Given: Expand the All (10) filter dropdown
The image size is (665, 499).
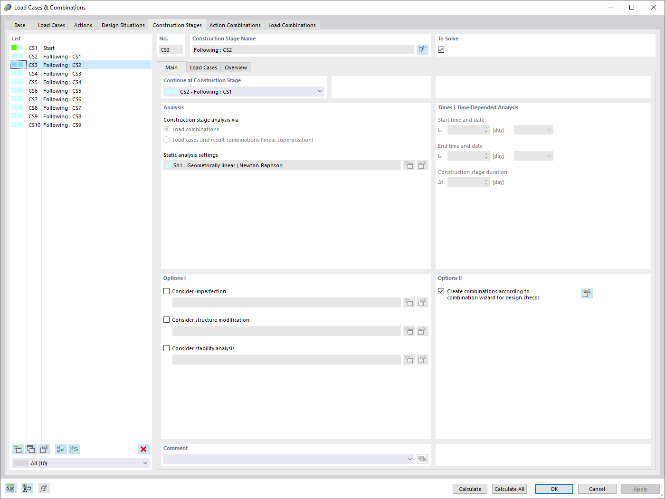Looking at the screenshot, I should point(145,463).
